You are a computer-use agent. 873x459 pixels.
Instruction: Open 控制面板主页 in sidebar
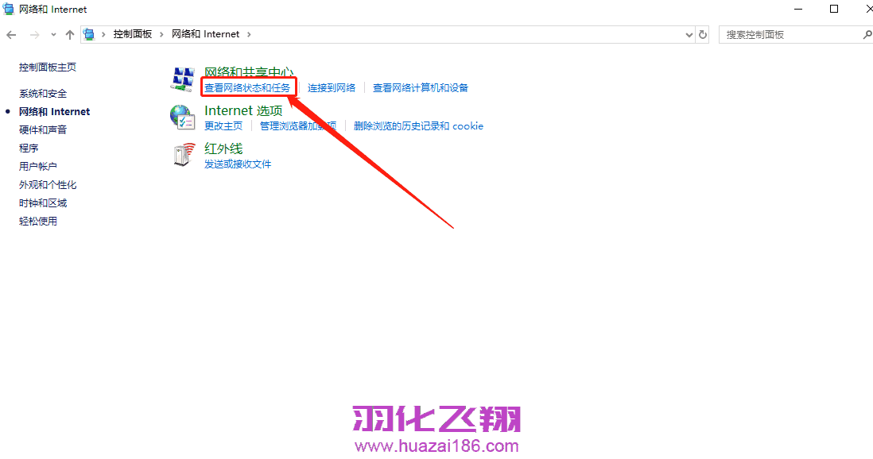click(48, 67)
